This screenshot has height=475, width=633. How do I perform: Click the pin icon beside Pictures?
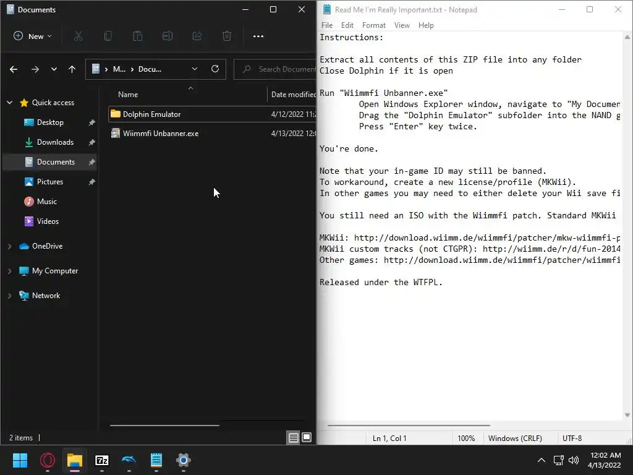[91, 182]
